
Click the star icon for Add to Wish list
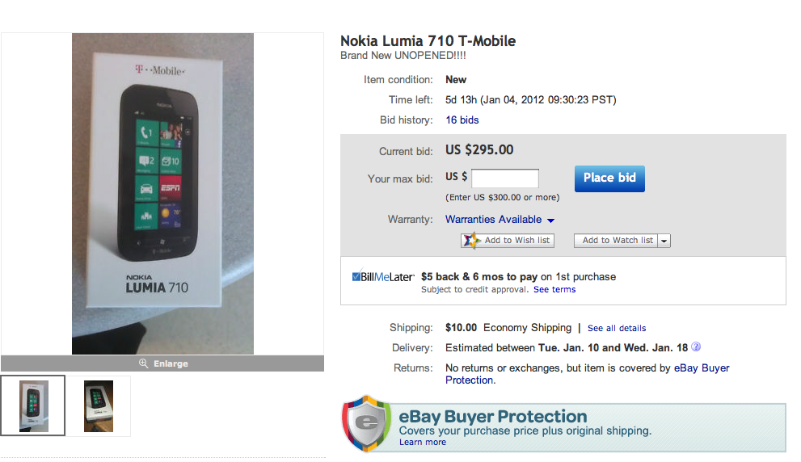point(471,241)
